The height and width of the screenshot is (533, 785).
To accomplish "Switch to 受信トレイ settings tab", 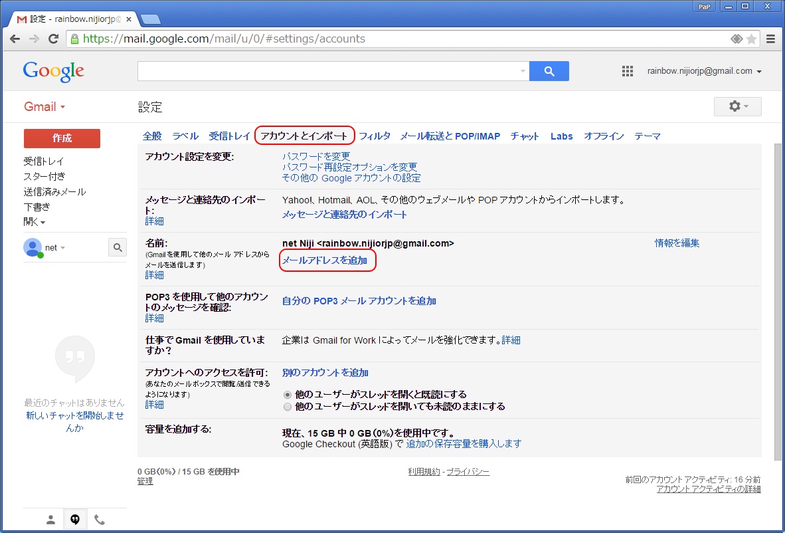I will click(230, 136).
